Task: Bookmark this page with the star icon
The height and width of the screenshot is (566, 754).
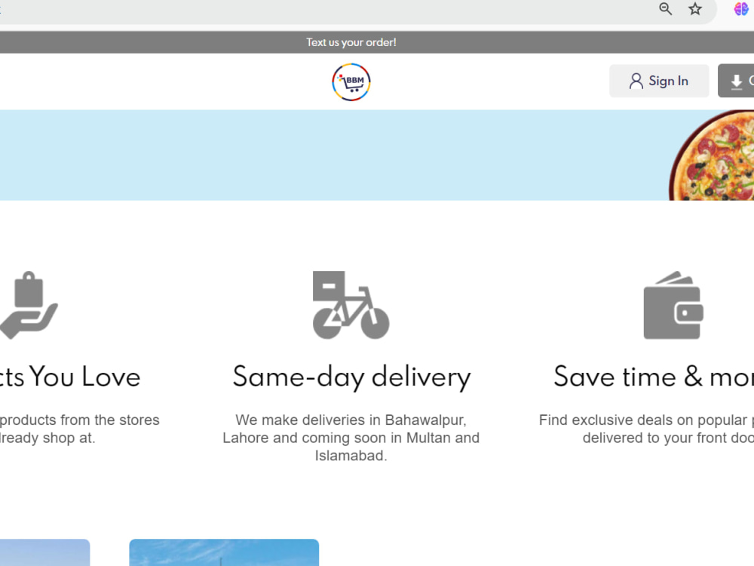Action: [x=695, y=8]
